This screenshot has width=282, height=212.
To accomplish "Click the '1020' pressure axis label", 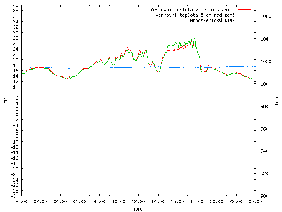I will click(x=266, y=61).
